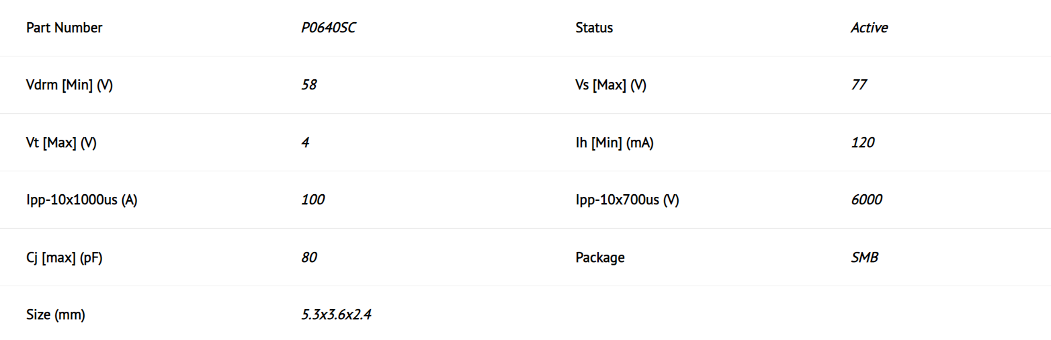Select the P0640SC part number value
The height and width of the screenshot is (340, 1051).
[329, 28]
